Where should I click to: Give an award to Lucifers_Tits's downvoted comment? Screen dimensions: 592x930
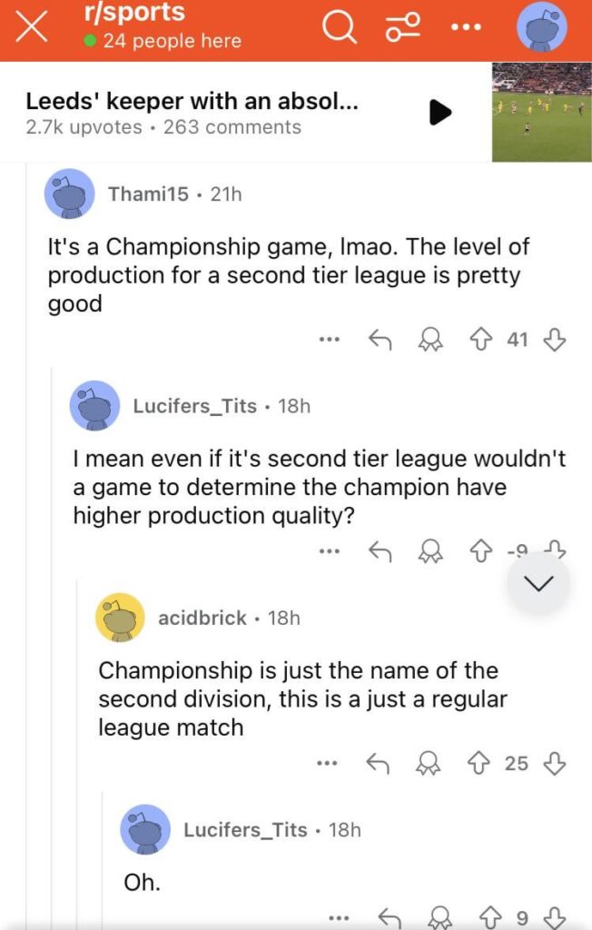(x=430, y=551)
